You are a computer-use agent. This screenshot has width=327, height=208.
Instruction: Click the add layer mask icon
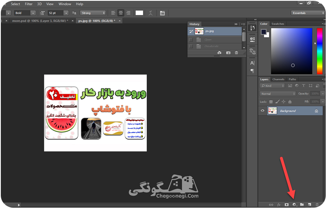[286, 204]
